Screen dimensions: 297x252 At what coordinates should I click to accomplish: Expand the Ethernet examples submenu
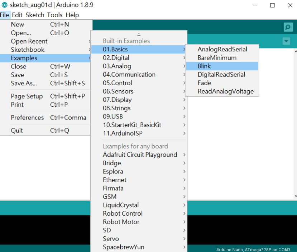[139, 180]
